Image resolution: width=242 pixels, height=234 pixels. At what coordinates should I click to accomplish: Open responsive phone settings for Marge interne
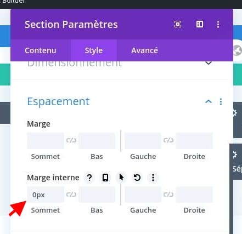[105, 178]
